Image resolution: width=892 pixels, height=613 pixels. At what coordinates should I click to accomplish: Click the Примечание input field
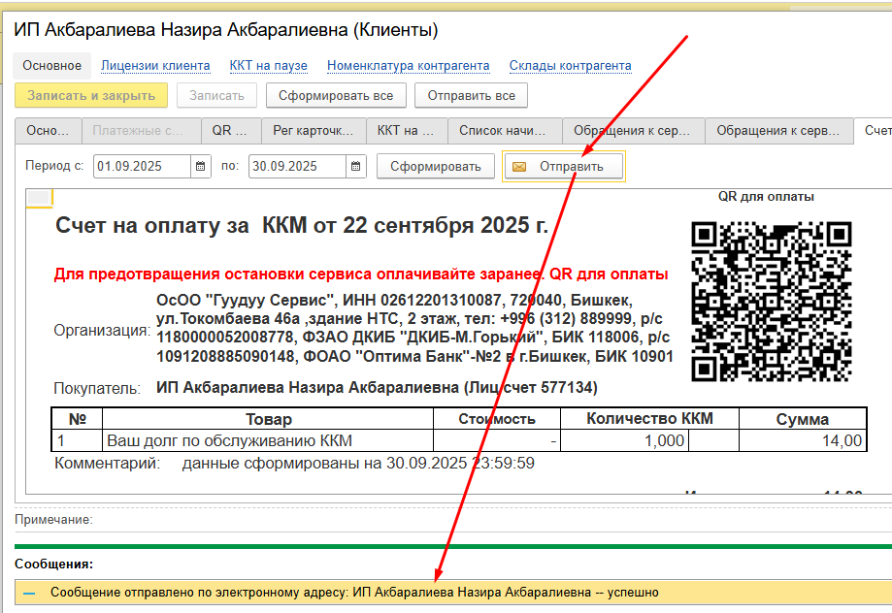[492, 520]
